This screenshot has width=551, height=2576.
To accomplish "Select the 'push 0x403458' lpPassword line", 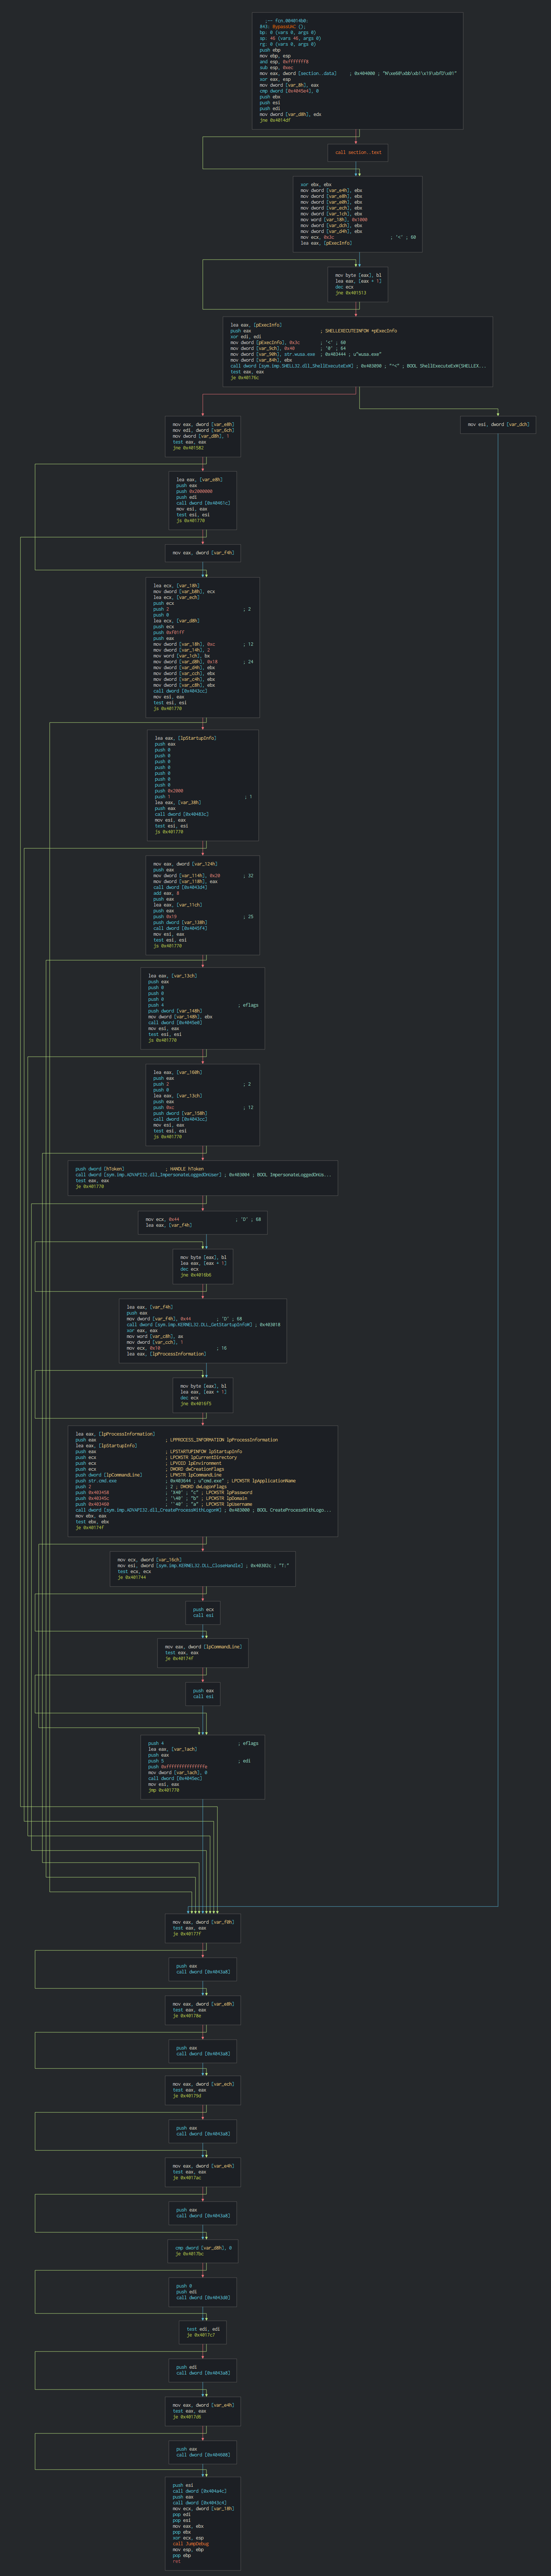I will (92, 1493).
